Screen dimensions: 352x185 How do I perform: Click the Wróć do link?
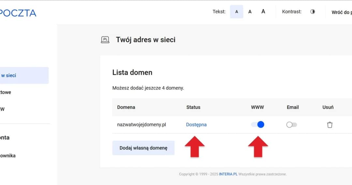tap(342, 12)
